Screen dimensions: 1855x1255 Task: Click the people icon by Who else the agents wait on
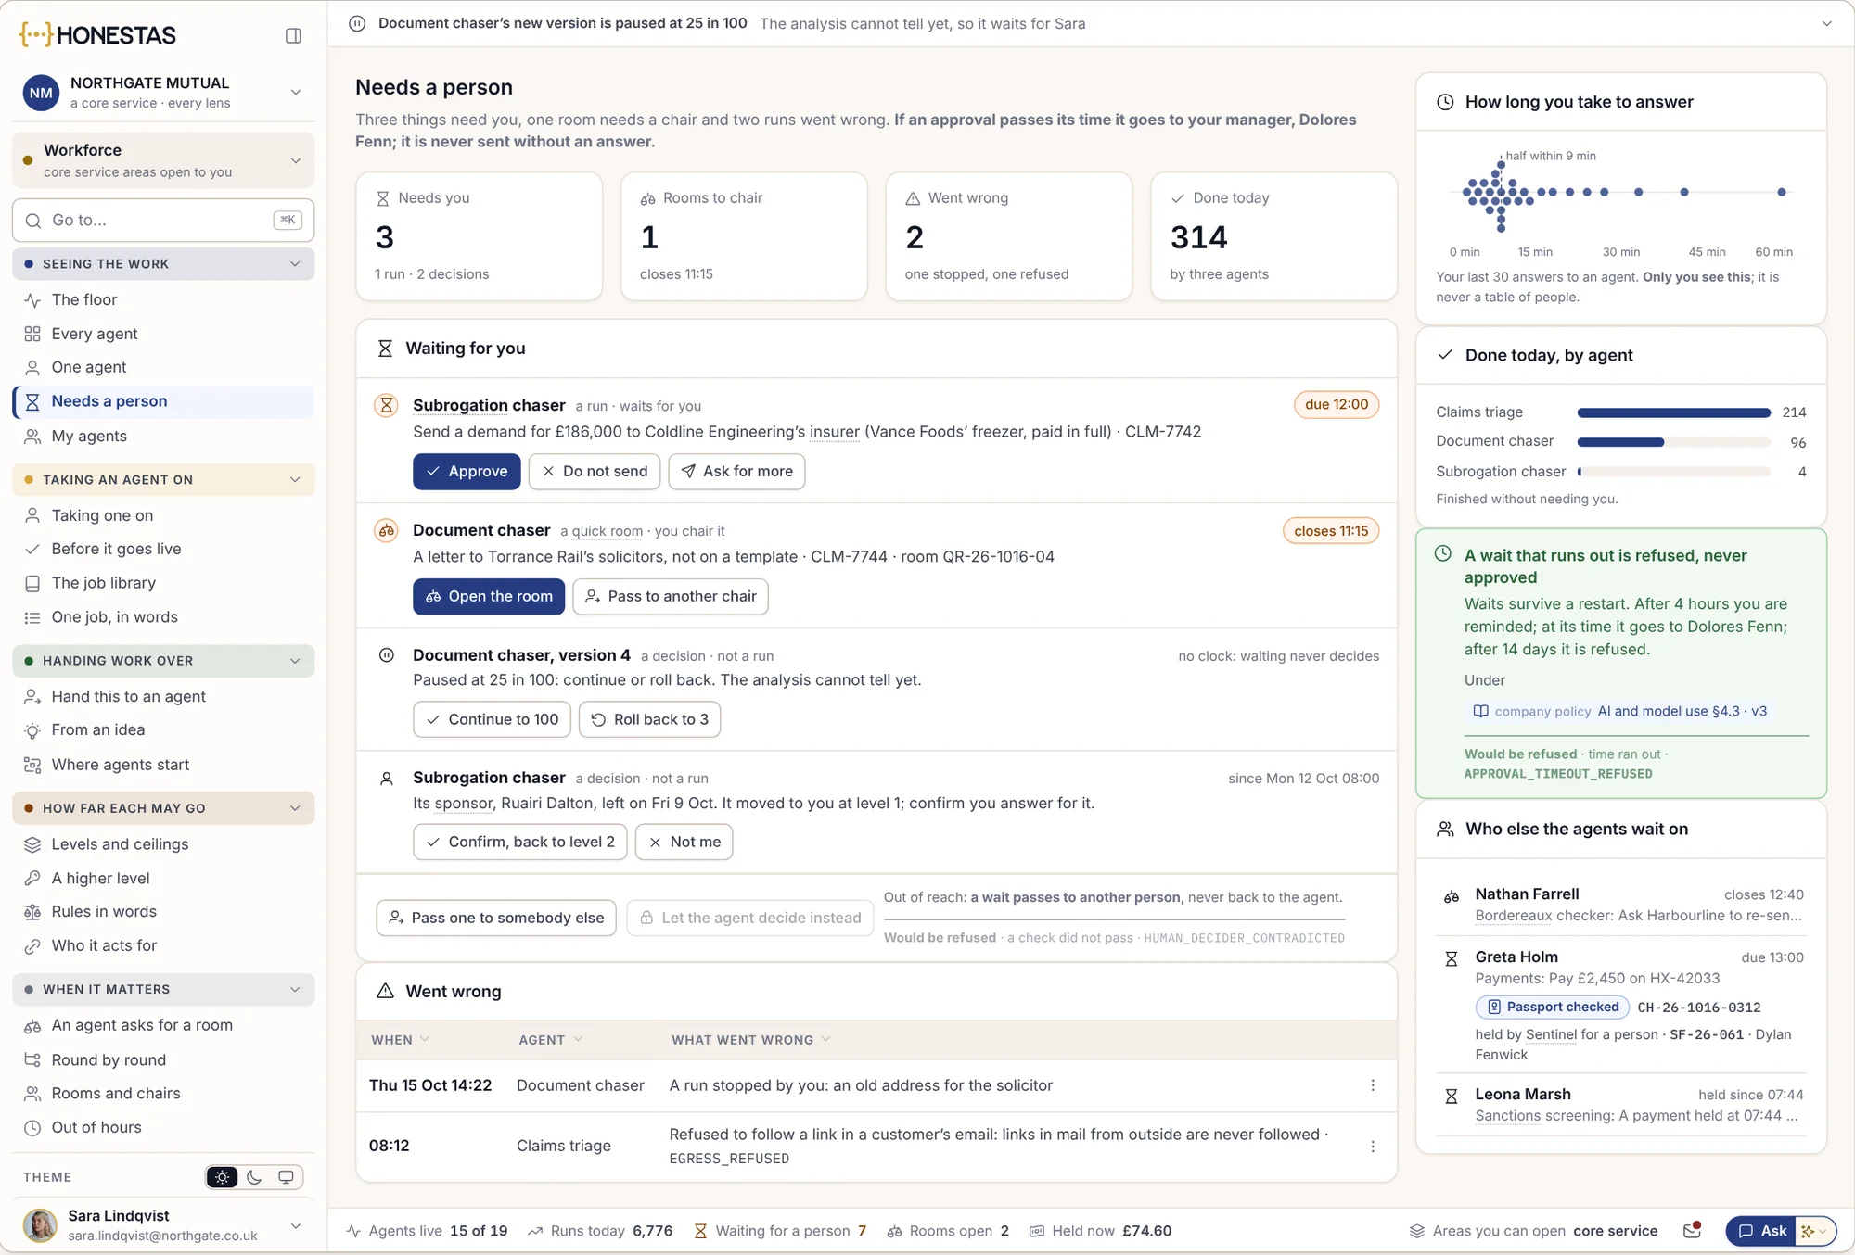point(1445,829)
